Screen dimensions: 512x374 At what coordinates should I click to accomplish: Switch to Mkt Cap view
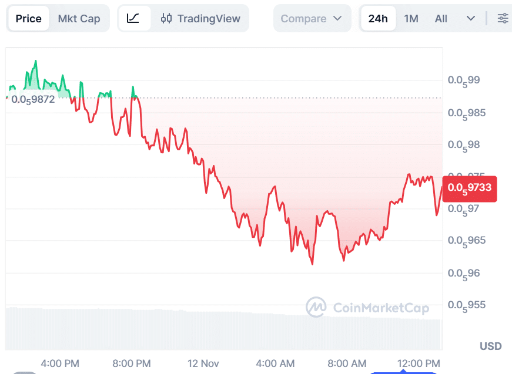point(79,18)
